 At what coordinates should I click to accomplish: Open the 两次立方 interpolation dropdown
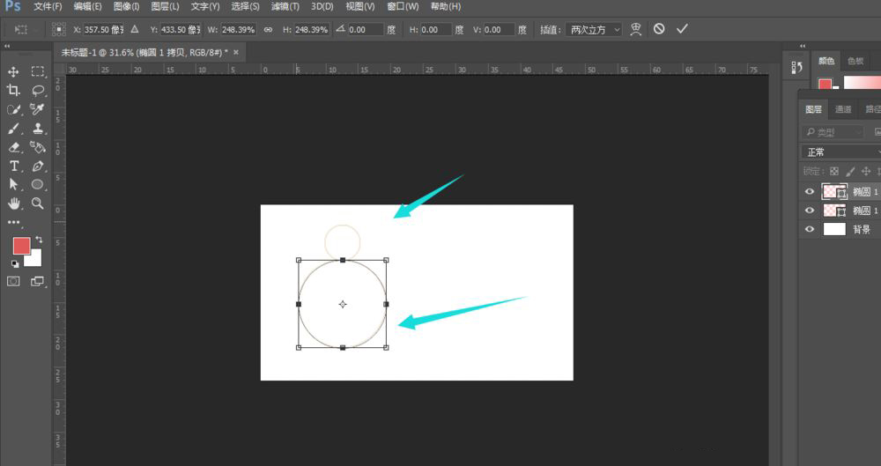tap(593, 29)
